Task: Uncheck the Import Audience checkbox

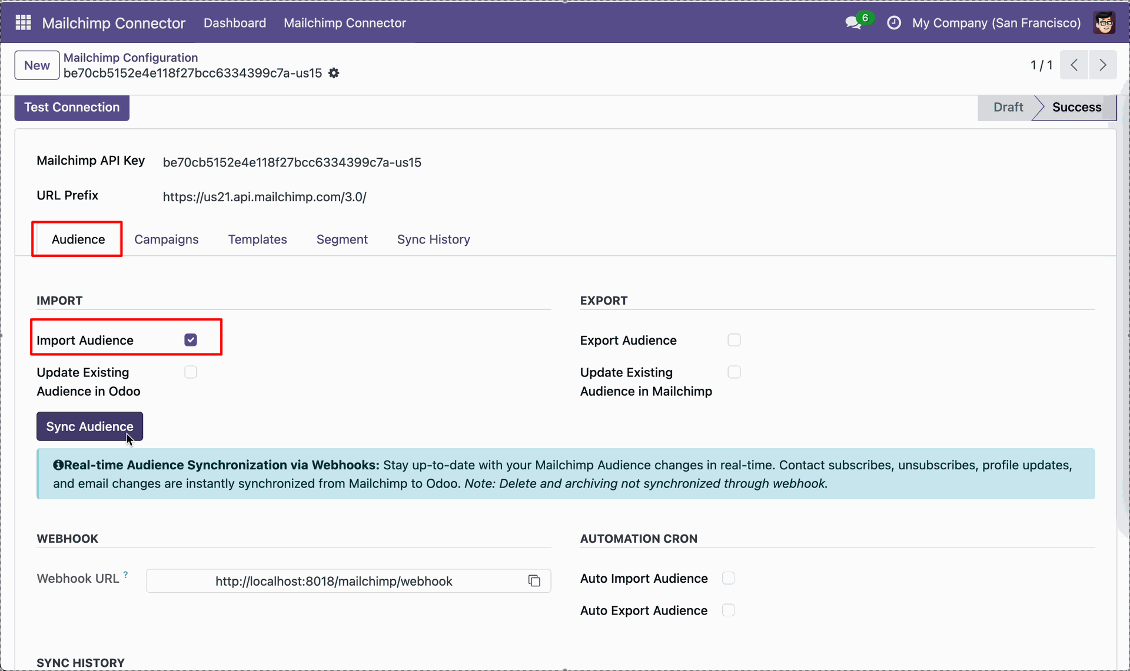Action: tap(191, 340)
